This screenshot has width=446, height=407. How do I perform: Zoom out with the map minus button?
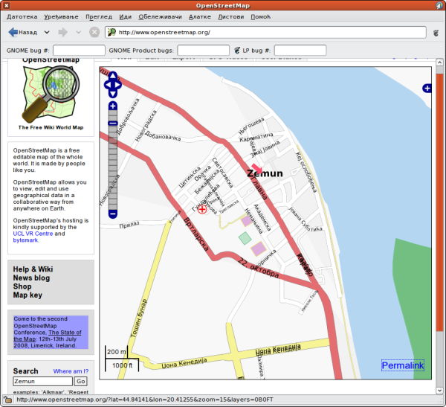113,214
